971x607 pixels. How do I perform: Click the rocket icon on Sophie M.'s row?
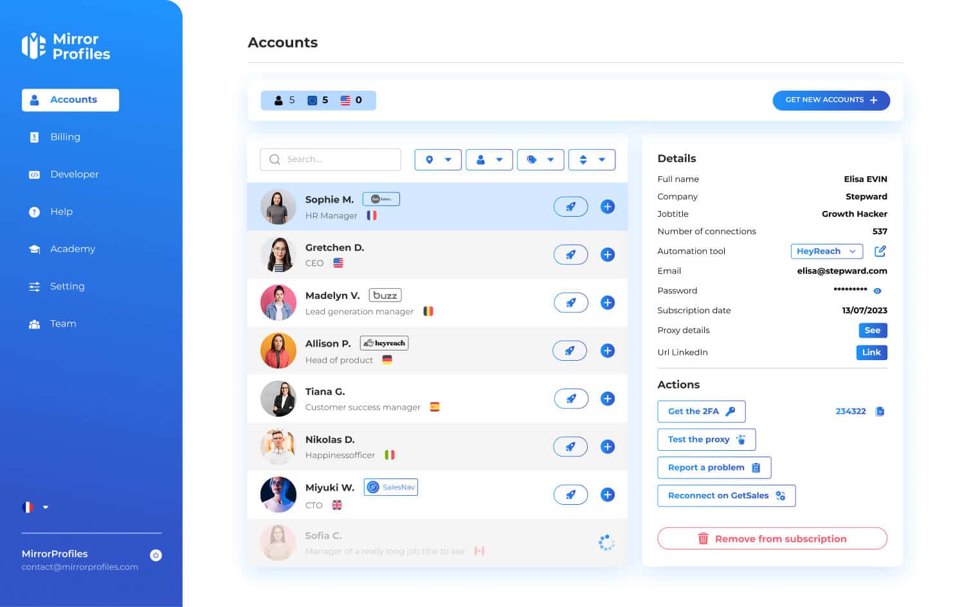tap(570, 206)
